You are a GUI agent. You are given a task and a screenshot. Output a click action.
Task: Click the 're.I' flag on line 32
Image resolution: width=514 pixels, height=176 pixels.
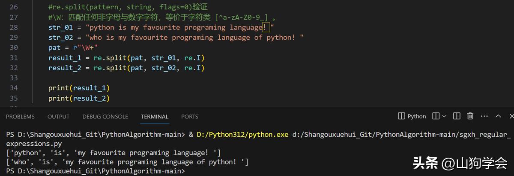[192, 68]
